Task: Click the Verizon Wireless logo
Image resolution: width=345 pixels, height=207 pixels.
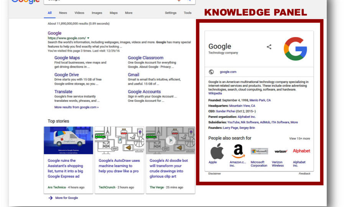Action: [281, 151]
